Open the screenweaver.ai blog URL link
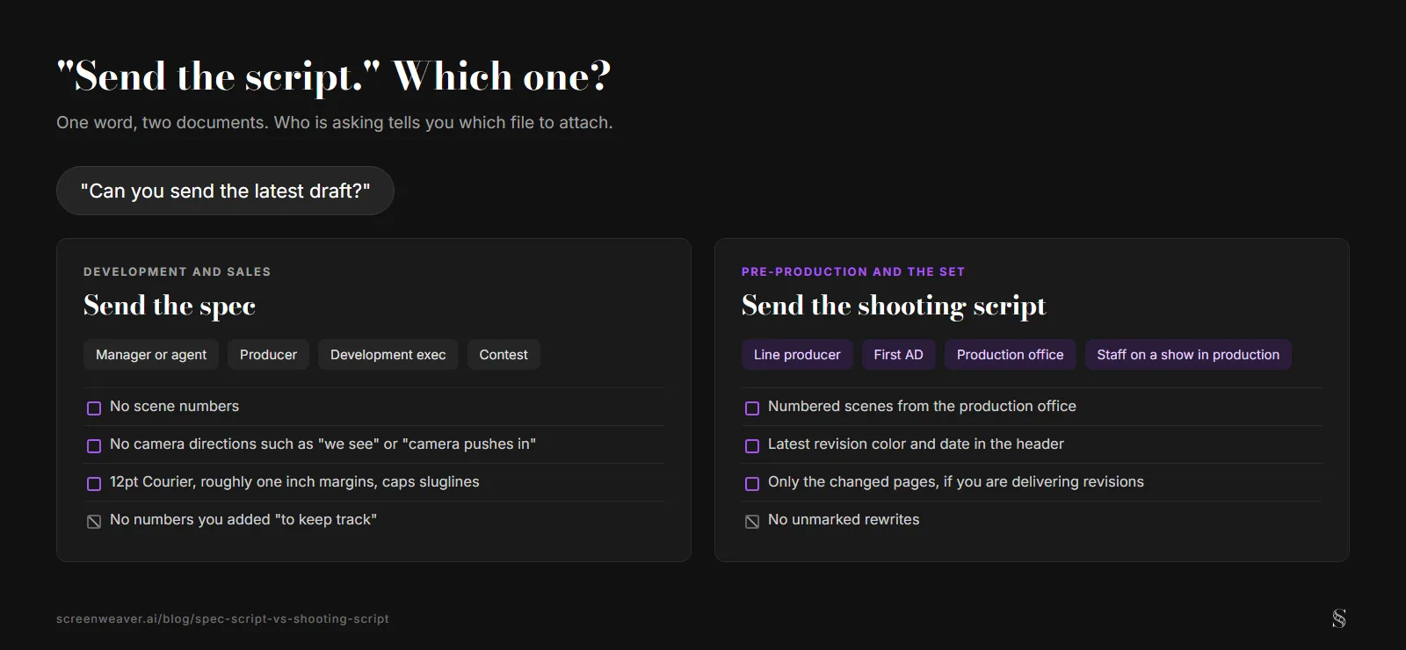 (222, 618)
